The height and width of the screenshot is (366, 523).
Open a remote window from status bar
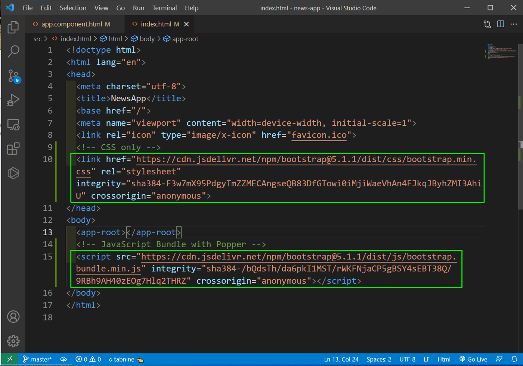10,359
